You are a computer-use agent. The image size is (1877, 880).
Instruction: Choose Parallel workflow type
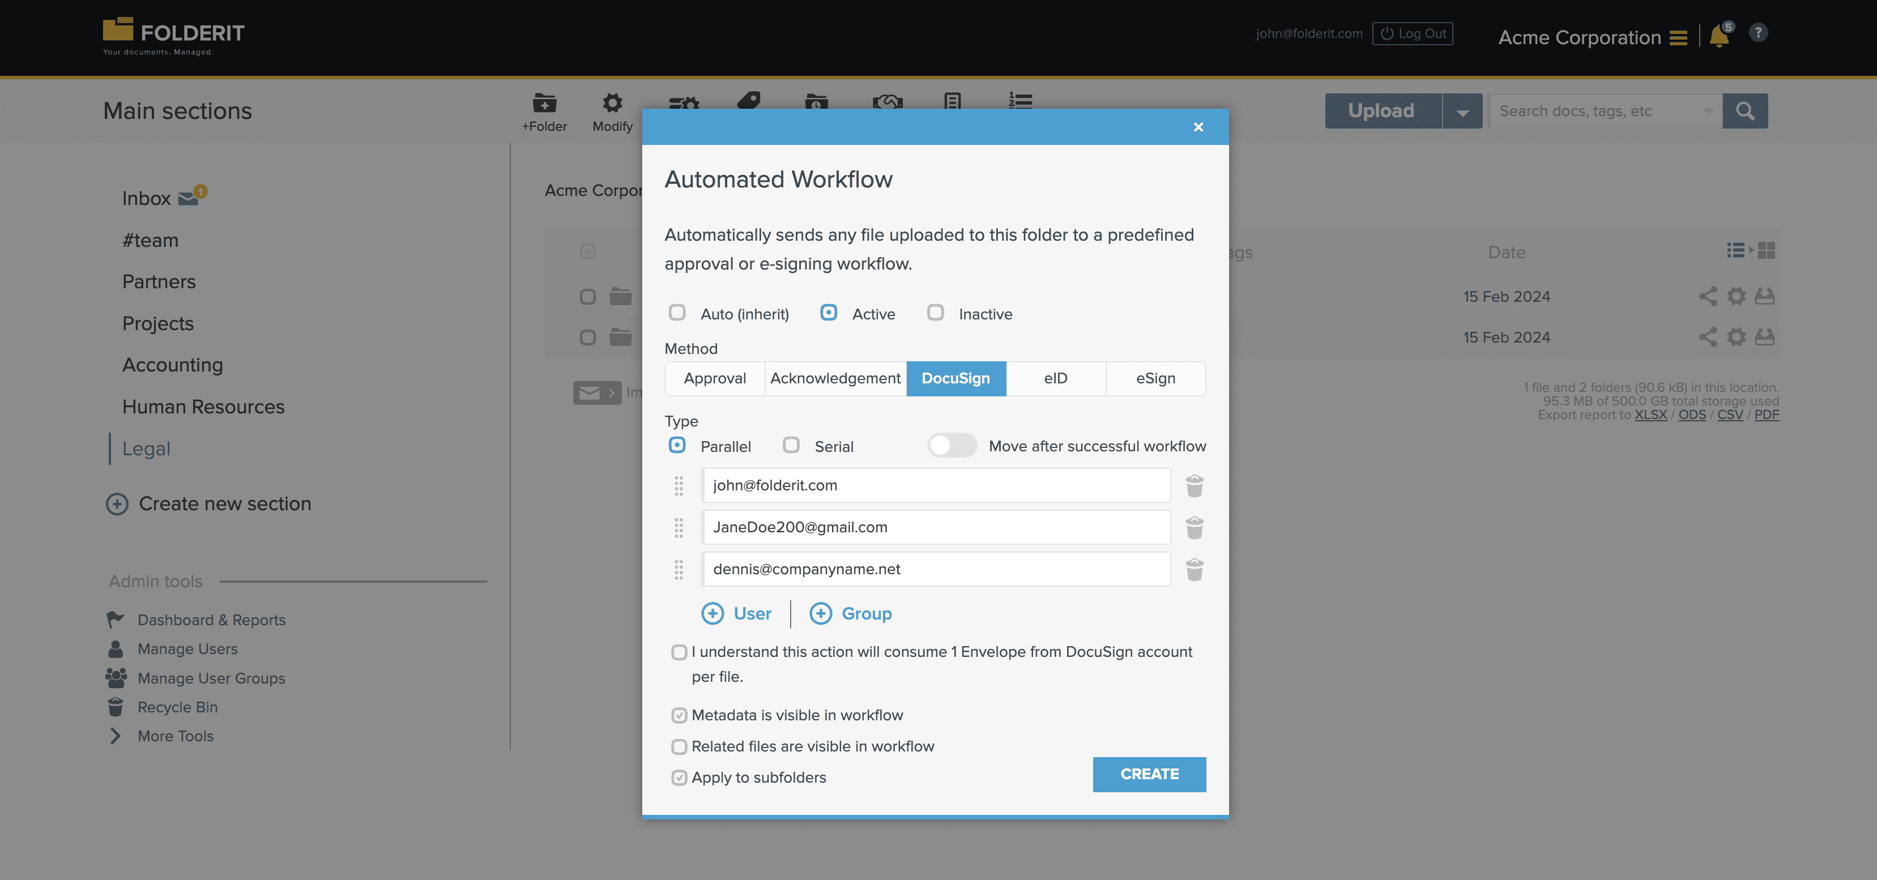click(x=677, y=445)
